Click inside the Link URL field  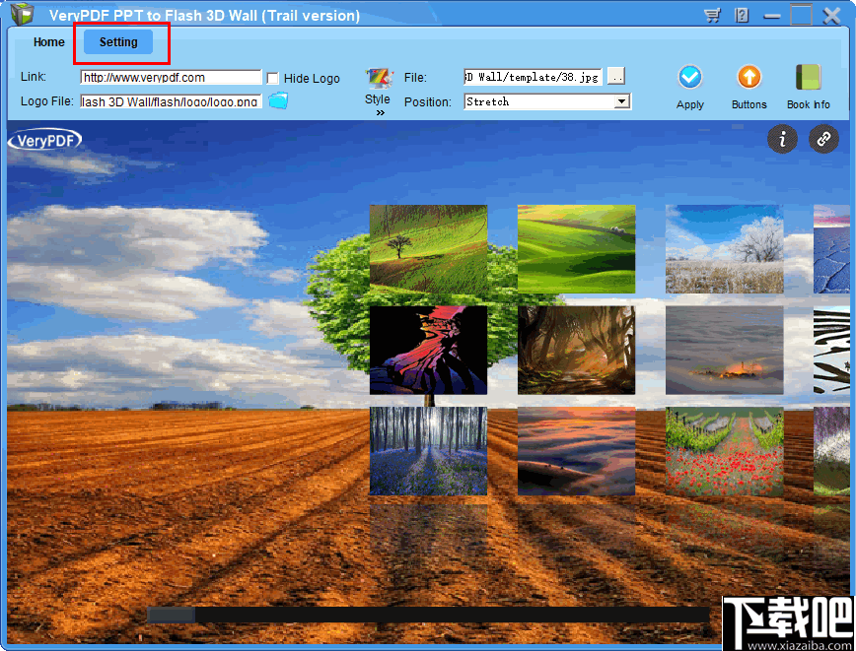pos(170,76)
